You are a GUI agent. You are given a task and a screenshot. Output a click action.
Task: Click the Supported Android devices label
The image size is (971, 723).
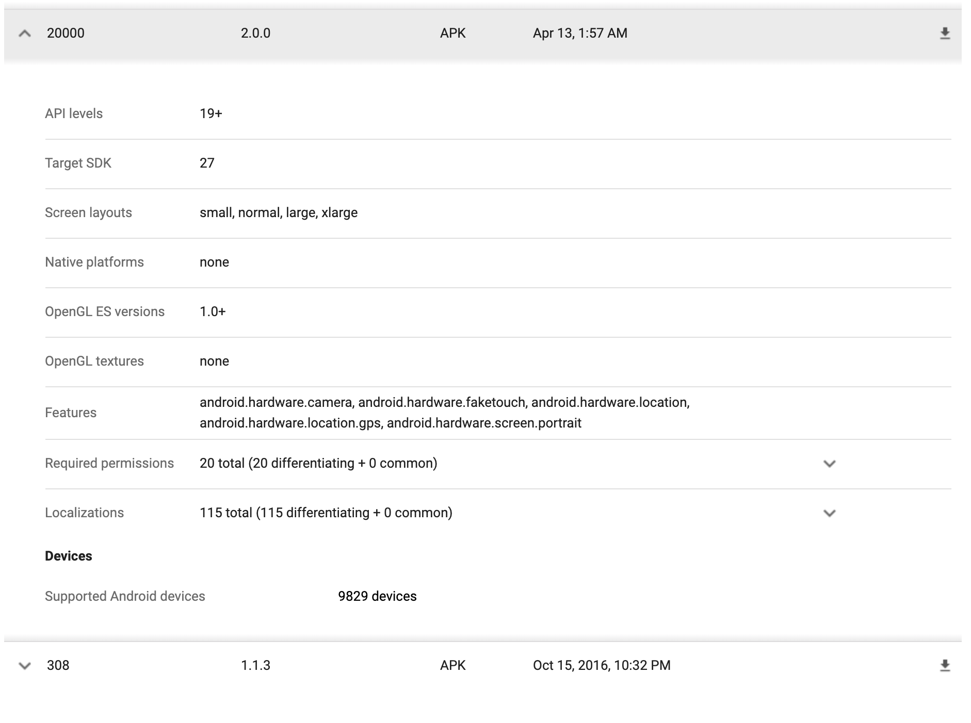[125, 597]
